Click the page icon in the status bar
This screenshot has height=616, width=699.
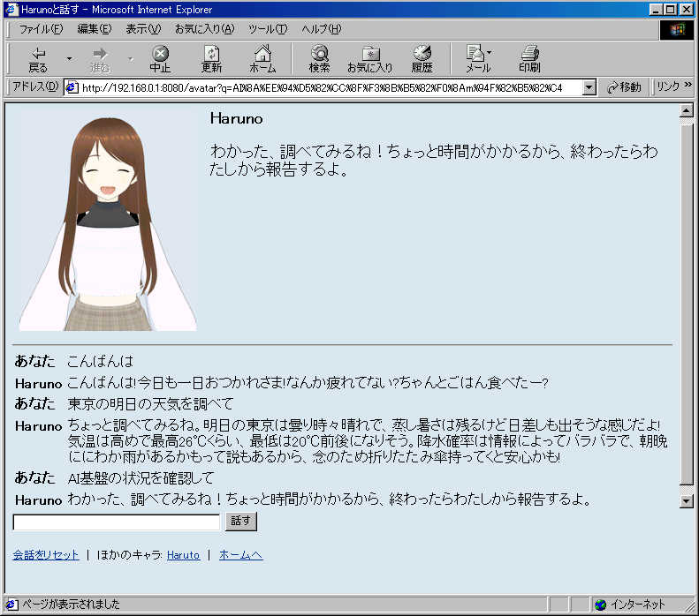(x=11, y=605)
